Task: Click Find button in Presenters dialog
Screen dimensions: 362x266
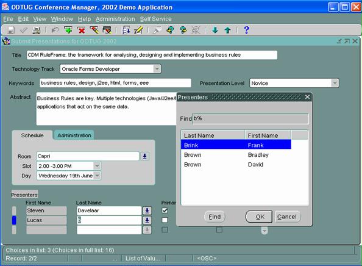Action: [215, 217]
